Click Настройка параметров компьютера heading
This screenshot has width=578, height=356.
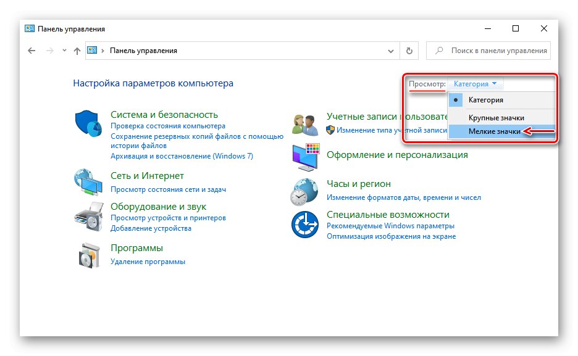point(153,83)
